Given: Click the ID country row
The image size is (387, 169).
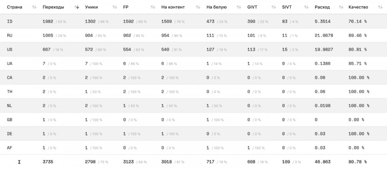Looking at the screenshot, I should coord(193,22).
